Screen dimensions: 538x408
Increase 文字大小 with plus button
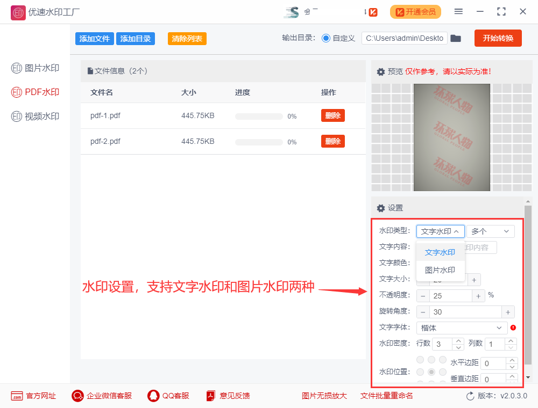(x=474, y=280)
